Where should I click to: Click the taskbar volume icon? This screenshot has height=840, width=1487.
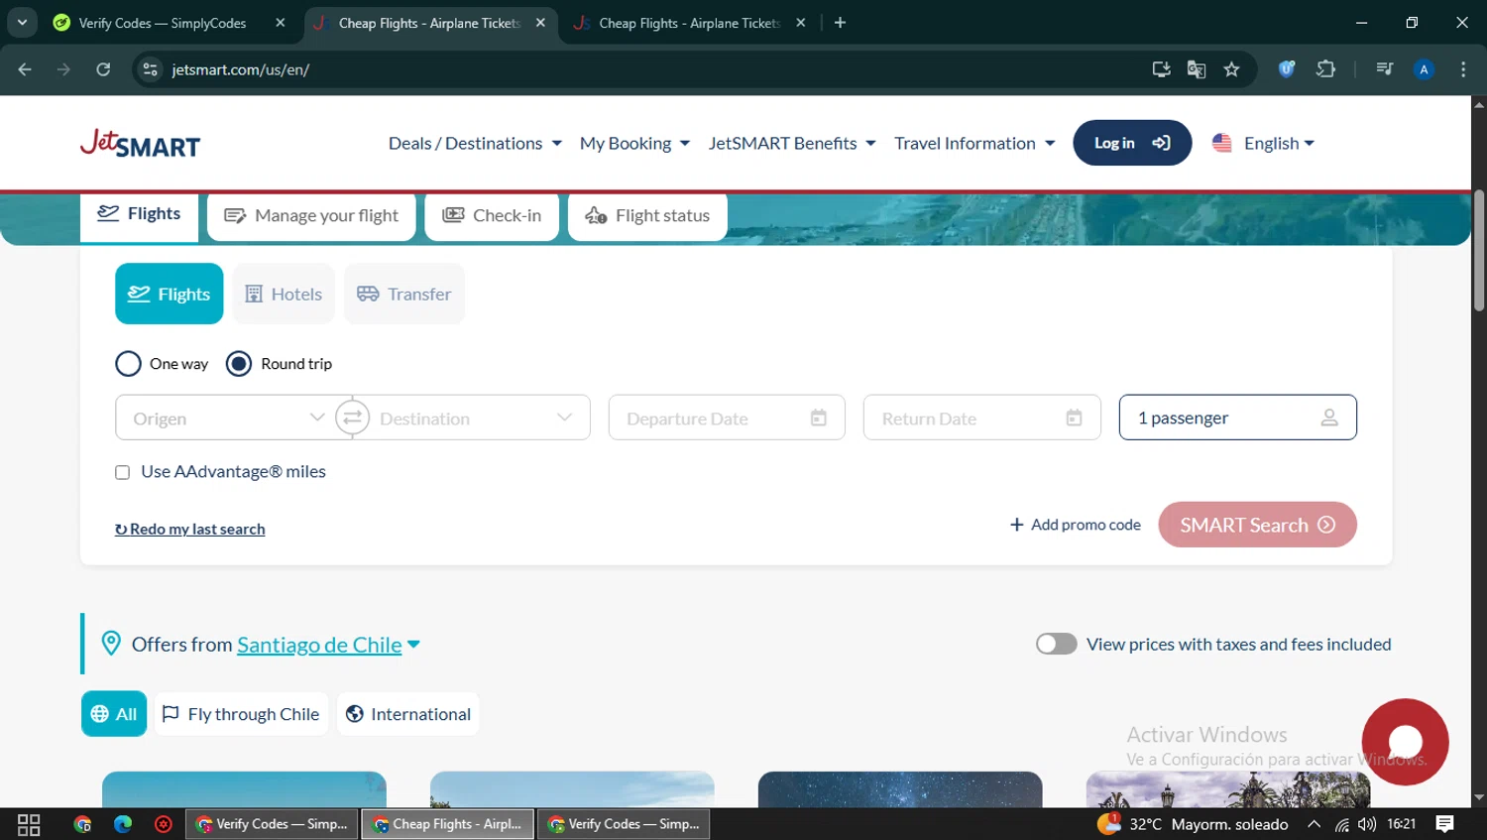1367,824
